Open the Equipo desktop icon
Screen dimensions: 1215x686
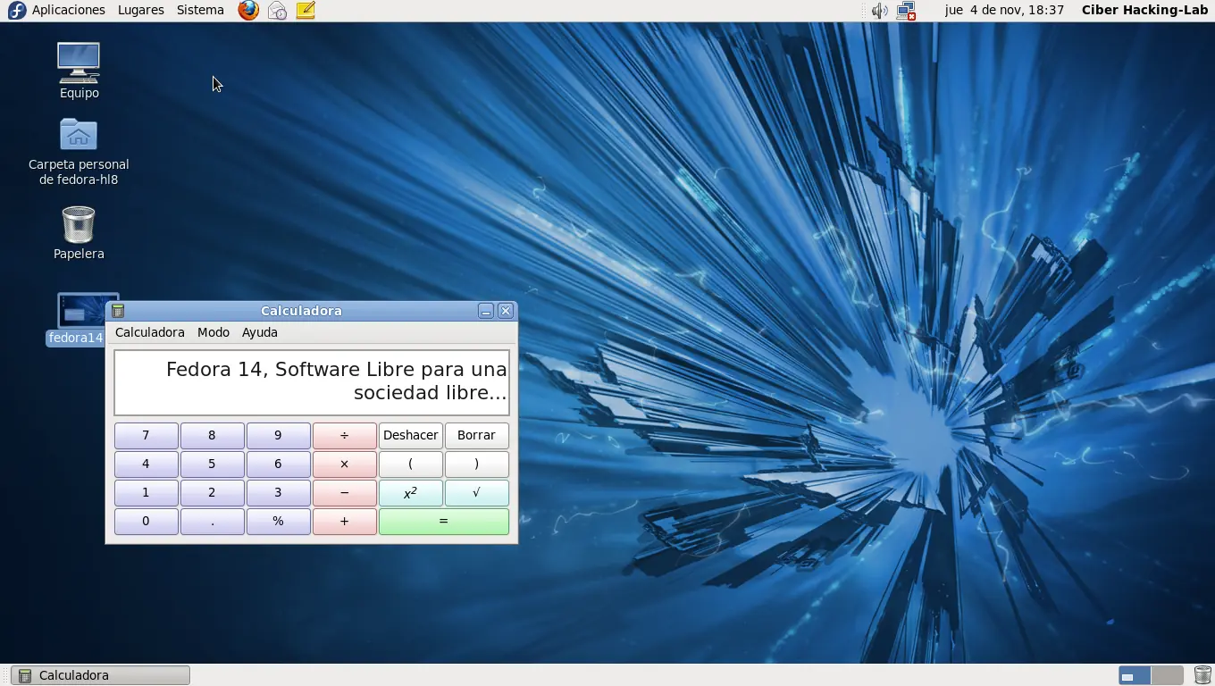coord(79,71)
